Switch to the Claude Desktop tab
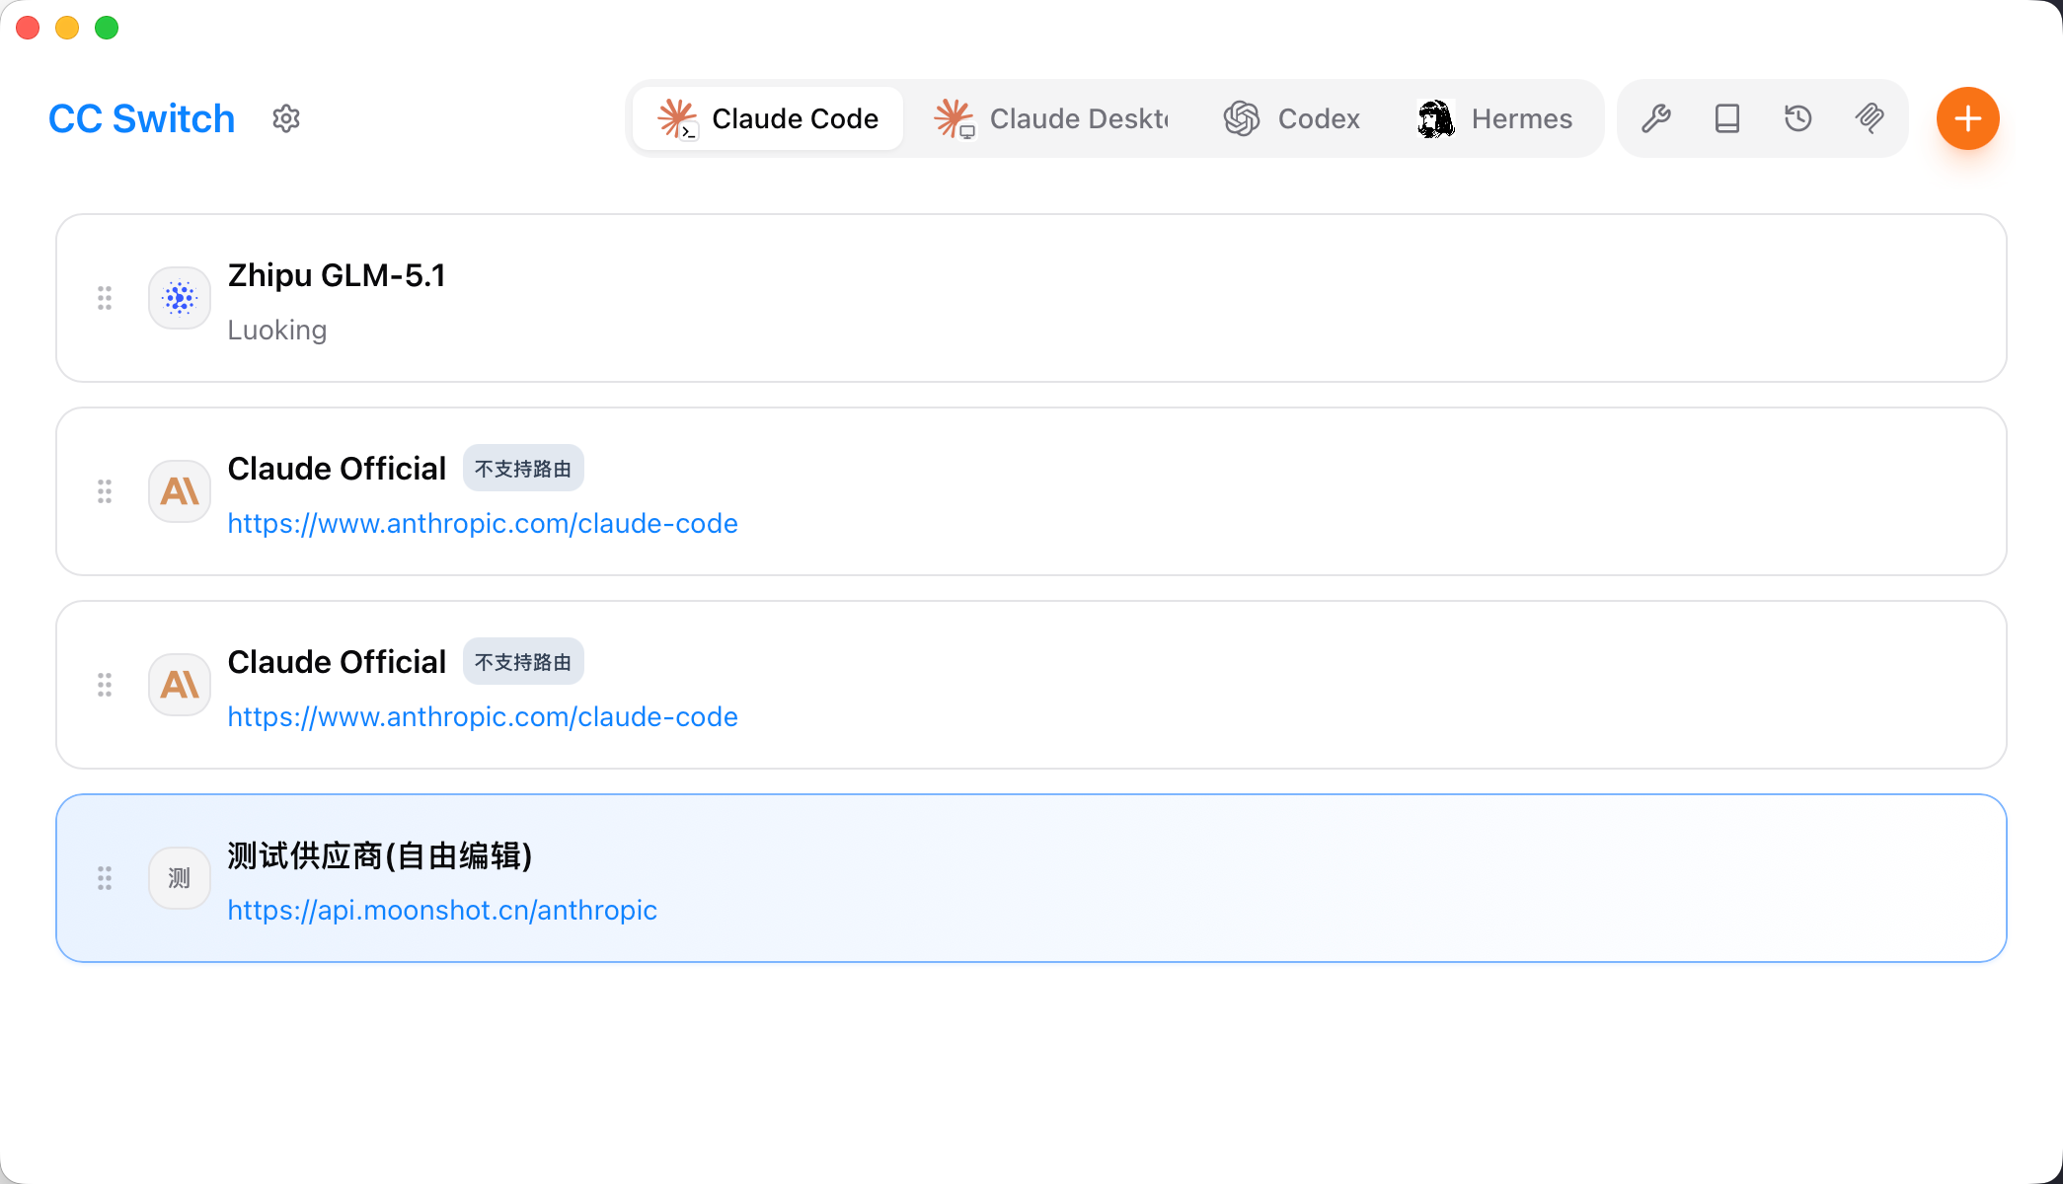Viewport: 2063px width, 1184px height. click(x=1051, y=118)
